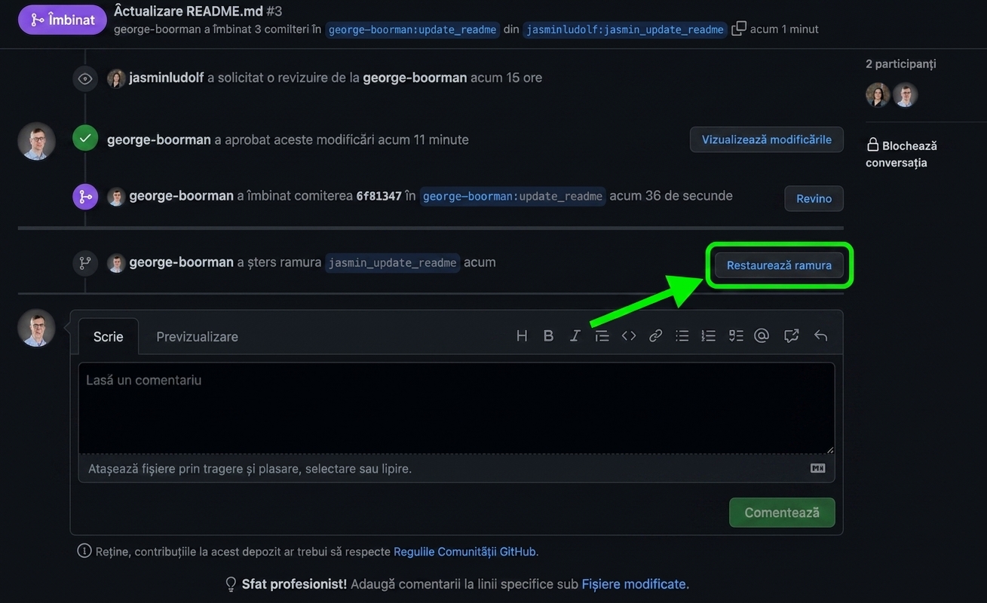Open jasminludolf username link

[167, 78]
